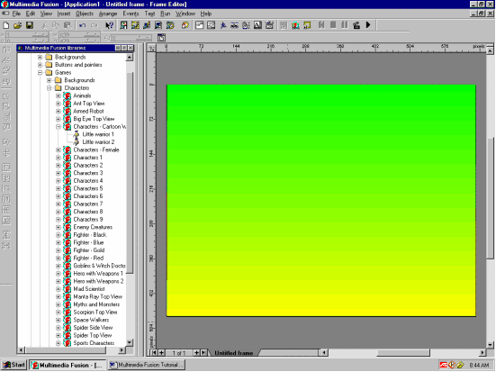Click the Save floppy disk icon
This screenshot has height=372, width=496.
tap(30, 25)
